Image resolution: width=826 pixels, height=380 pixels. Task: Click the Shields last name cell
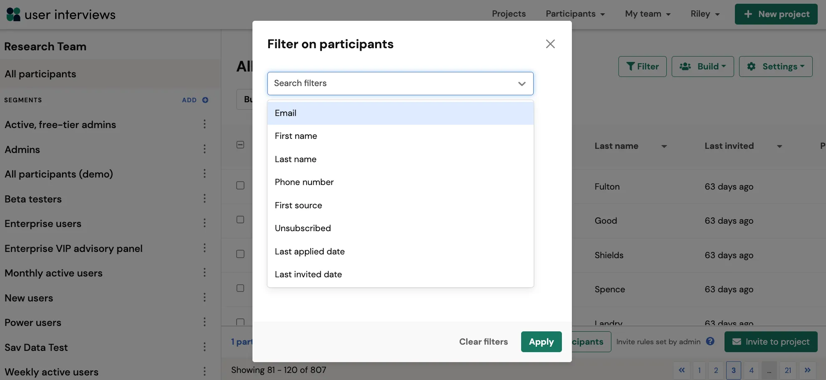(609, 255)
